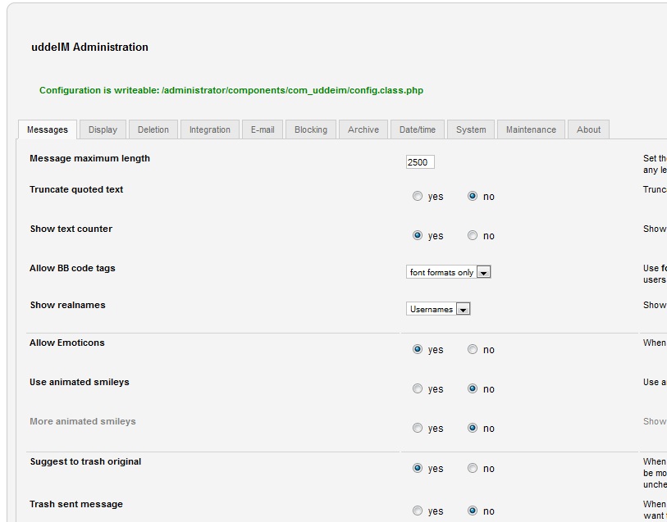This screenshot has height=522, width=667.
Task: Click the Message maximum length label
Action: pos(89,158)
